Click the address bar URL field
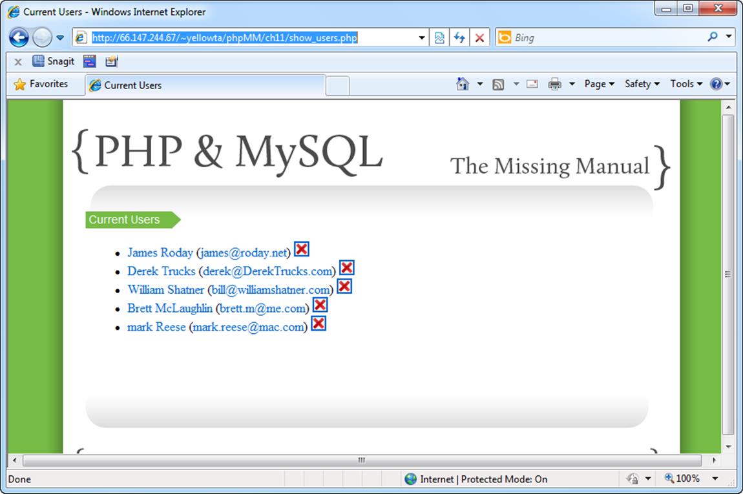The image size is (743, 494). (x=249, y=37)
